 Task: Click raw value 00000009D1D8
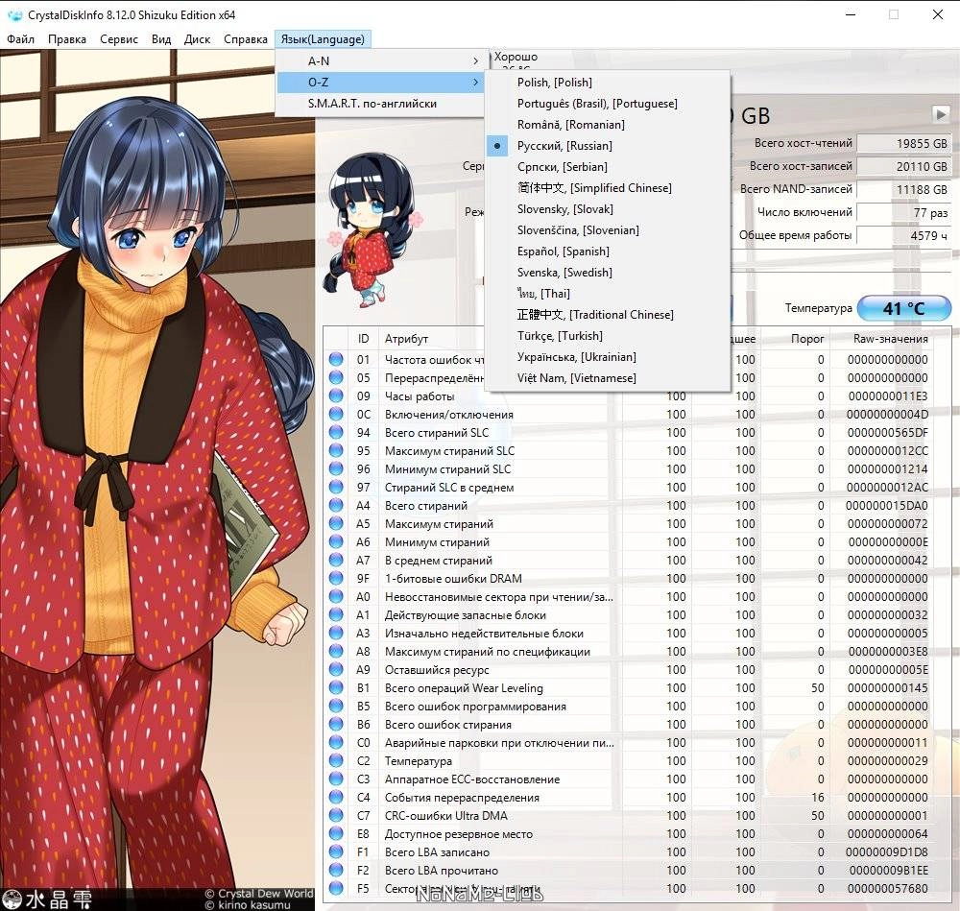click(886, 851)
